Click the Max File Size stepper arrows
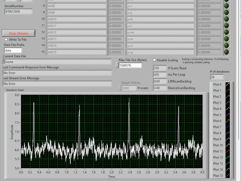Viewport: 241px width, 181px height. pyautogui.click(x=117, y=65)
